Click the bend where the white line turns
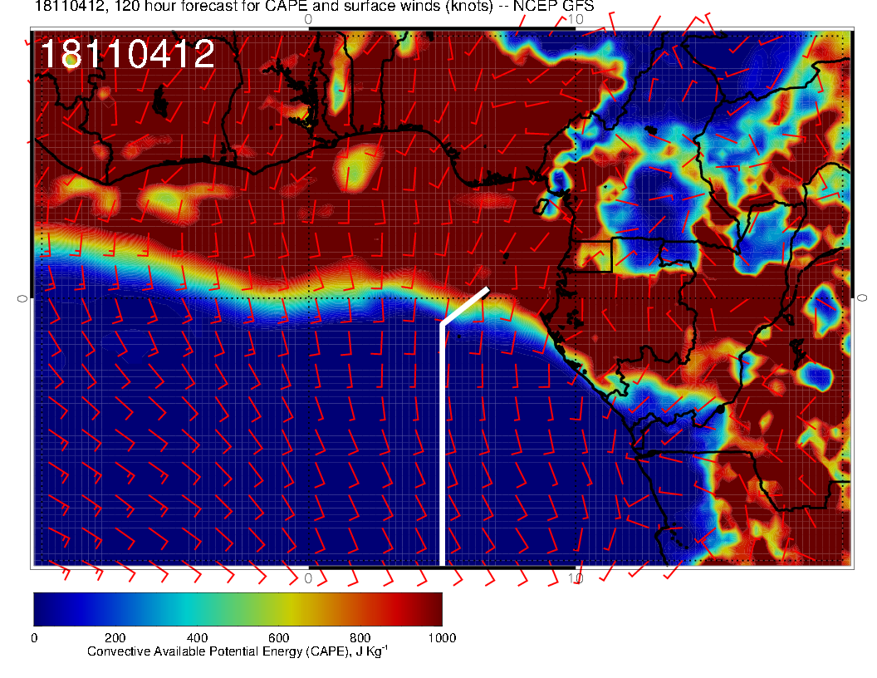Image resolution: width=877 pixels, height=678 pixels. click(x=442, y=323)
